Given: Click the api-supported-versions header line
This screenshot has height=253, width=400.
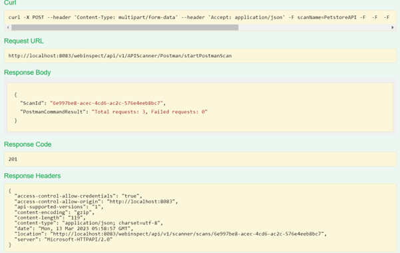Looking at the screenshot, I should (59, 207).
